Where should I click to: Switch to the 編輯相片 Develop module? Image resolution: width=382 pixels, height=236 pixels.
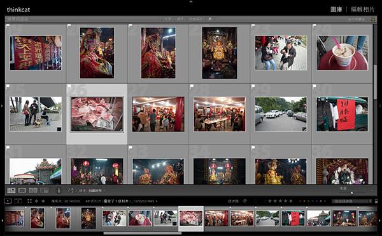tap(362, 10)
